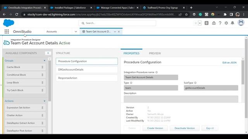Click the Salesforce cloud logo
Image resolution: width=248 pixels, height=139 pixels.
[9, 23]
